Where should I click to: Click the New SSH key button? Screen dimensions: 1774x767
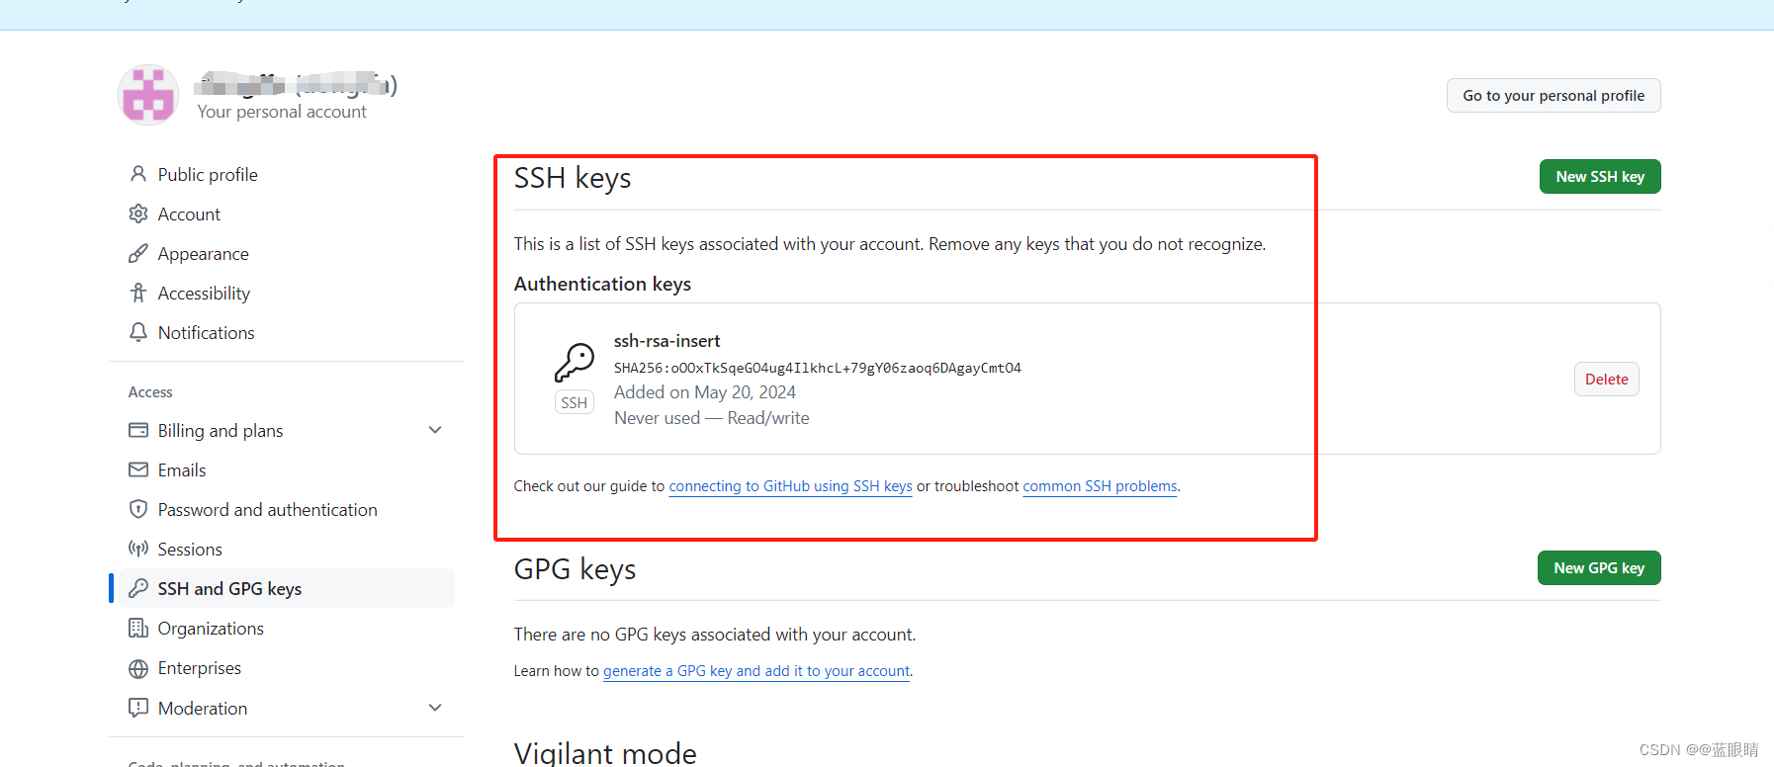[x=1600, y=176]
